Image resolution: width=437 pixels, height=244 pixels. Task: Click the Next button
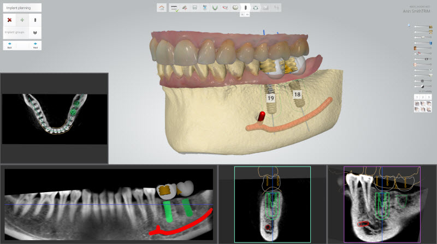[35, 45]
